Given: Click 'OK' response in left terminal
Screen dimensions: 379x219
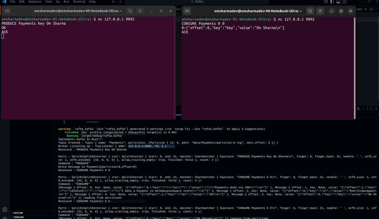Looking at the screenshot, I should [3, 28].
